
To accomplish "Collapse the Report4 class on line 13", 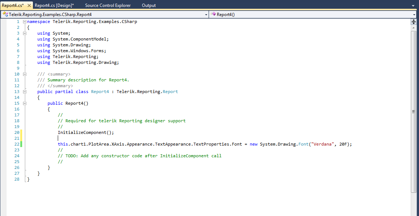I will 25,92.
